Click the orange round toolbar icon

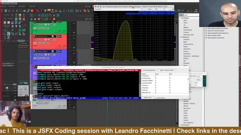[x=32, y=11]
